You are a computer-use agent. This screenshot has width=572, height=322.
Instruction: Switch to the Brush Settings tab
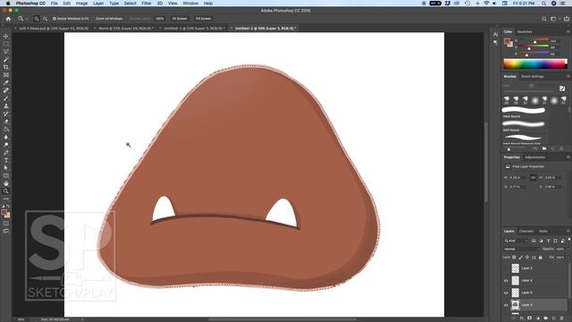[x=533, y=76]
